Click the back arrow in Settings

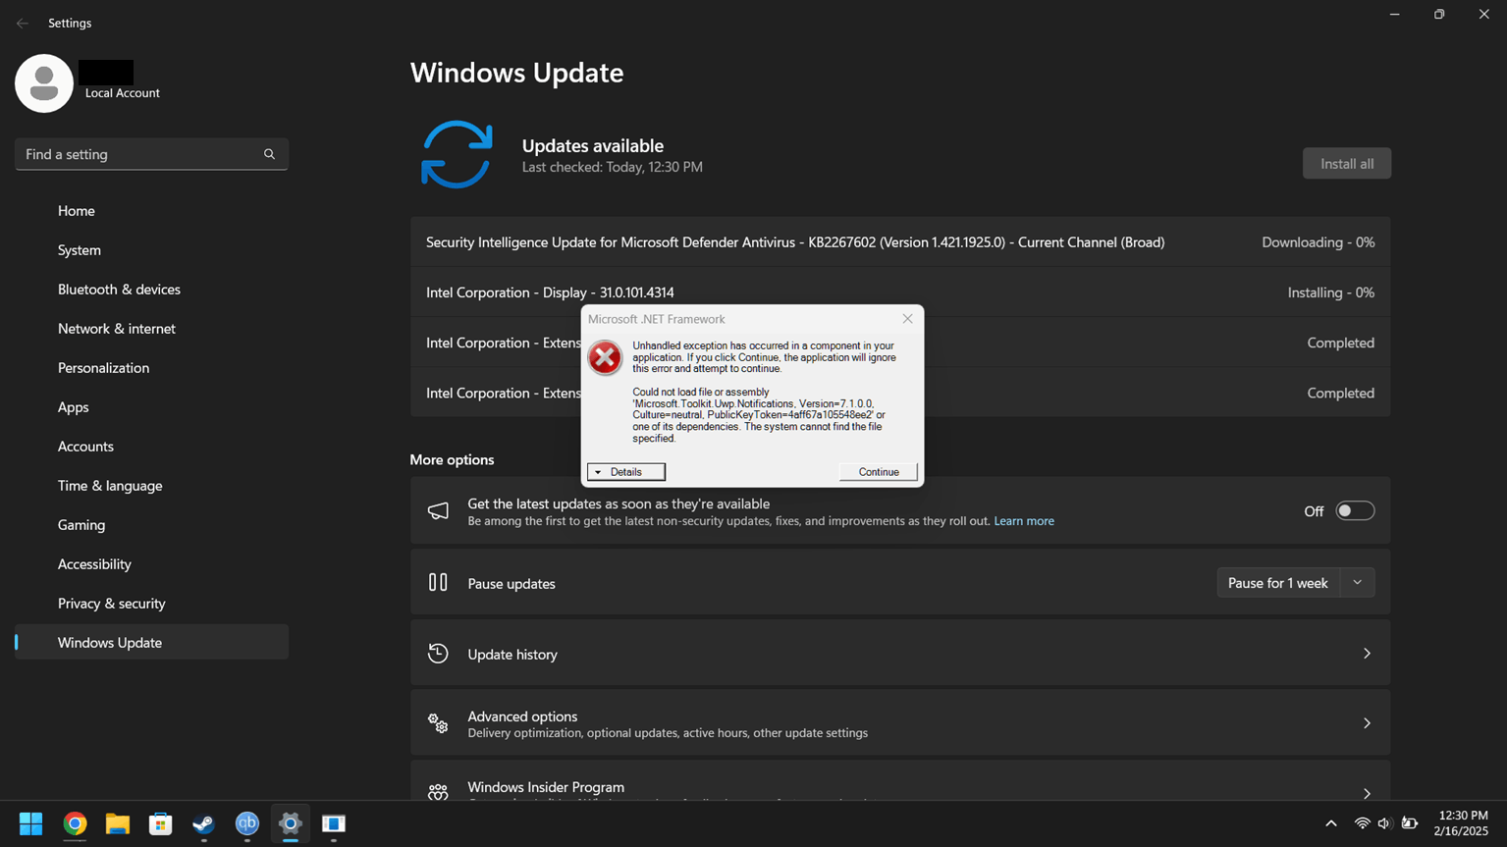(x=23, y=23)
